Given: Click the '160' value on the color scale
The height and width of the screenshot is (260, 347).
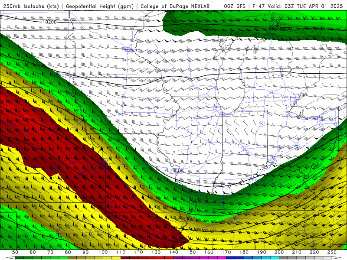Looking at the screenshot, I should (x=209, y=252).
